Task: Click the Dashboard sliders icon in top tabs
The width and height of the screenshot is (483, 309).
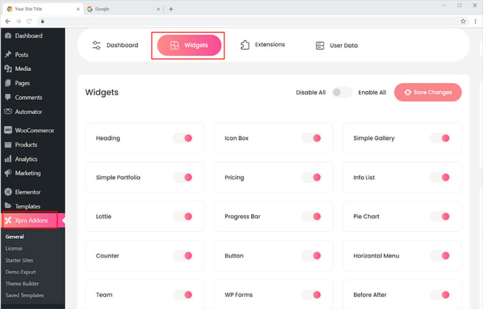Action: (x=96, y=45)
